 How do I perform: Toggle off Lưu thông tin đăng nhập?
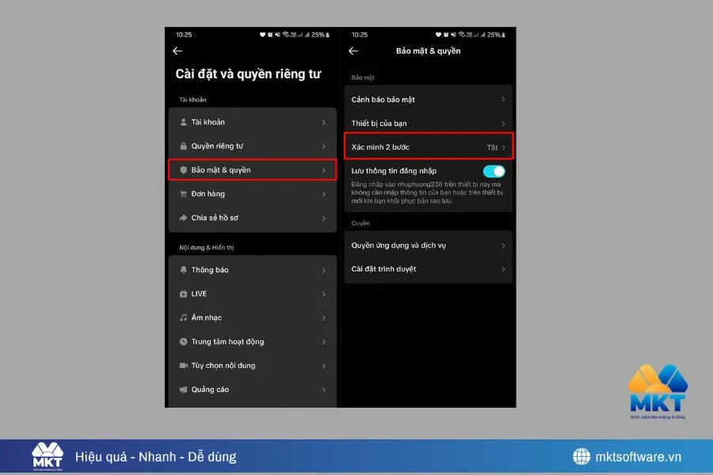click(x=492, y=170)
